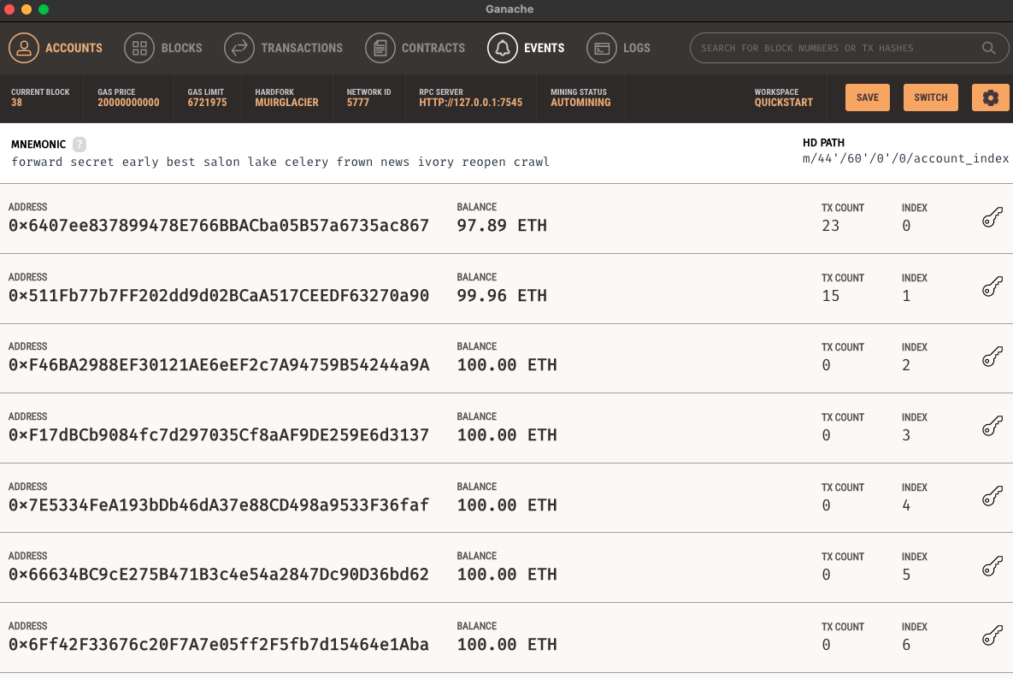Image resolution: width=1013 pixels, height=679 pixels.
Task: Click the Transactions arrows icon
Action: pyautogui.click(x=239, y=48)
